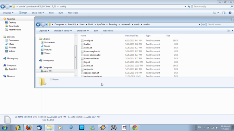This screenshot has width=234, height=131.
Task: Open Organize dropdown in zombe window
Action: point(44,31)
